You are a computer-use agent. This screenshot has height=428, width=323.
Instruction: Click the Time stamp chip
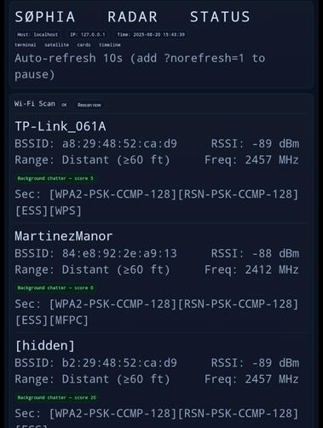[x=151, y=35]
